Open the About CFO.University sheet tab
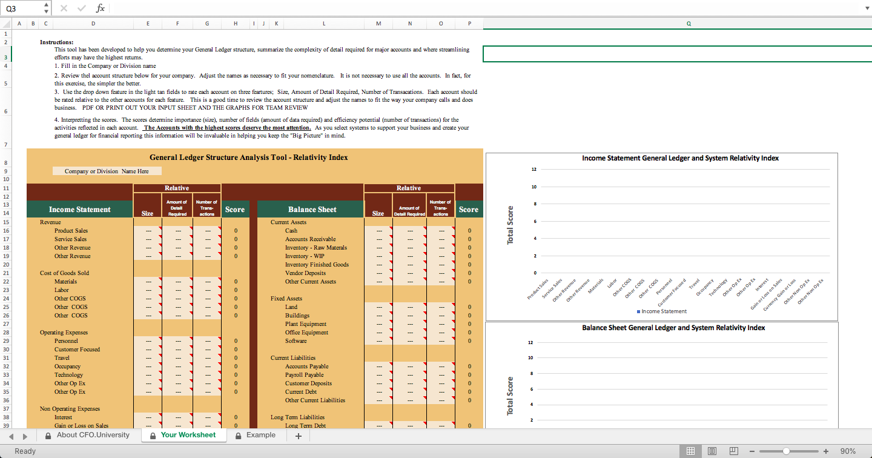Screen dimensions: 872x458 87,435
